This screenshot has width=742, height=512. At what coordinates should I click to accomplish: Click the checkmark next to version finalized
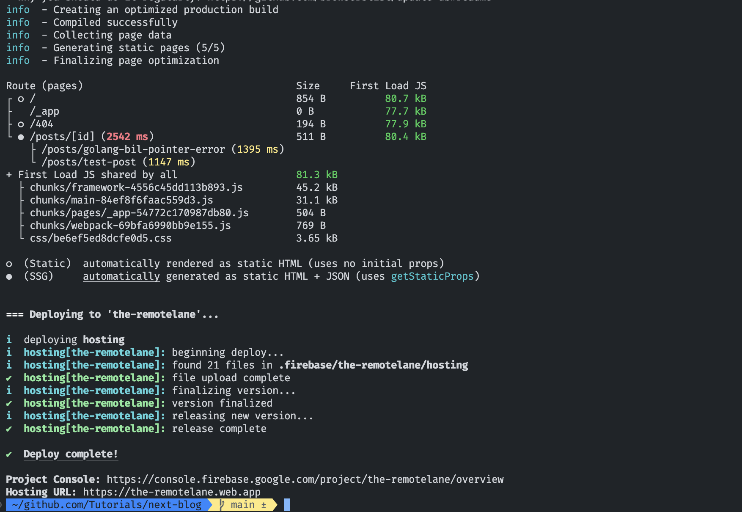tap(9, 403)
